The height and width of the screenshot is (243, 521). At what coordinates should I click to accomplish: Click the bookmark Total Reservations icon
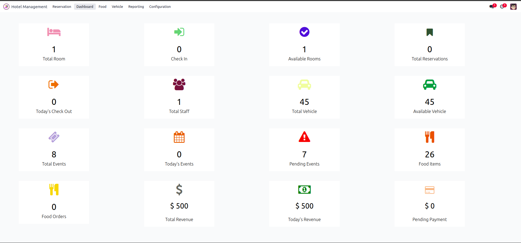point(430,32)
